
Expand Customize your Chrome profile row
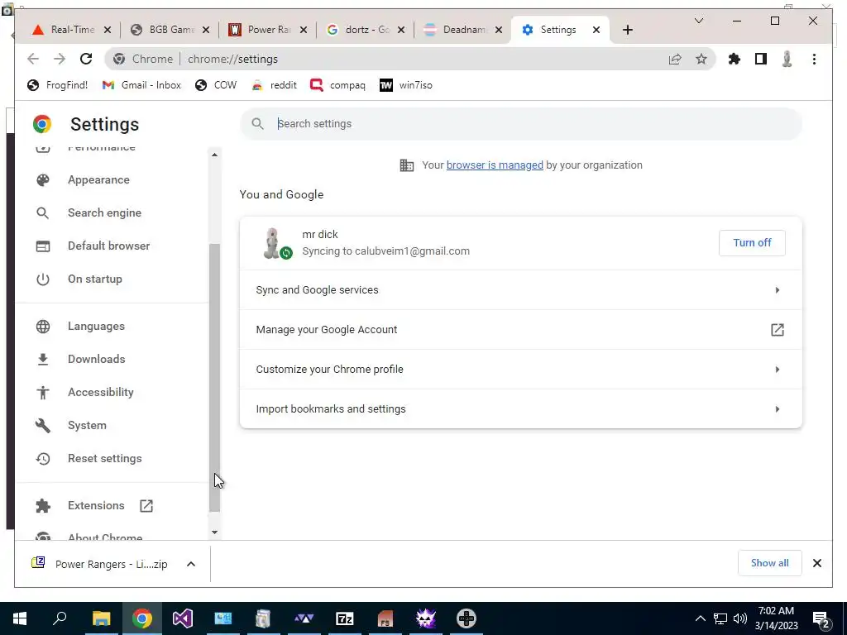521,370
